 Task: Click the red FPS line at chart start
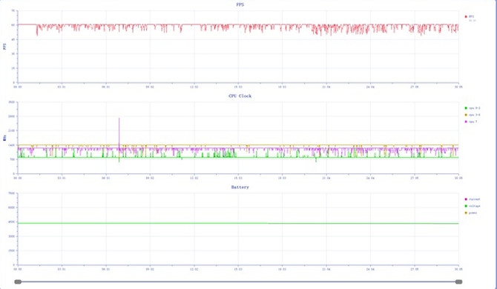coord(27,24)
